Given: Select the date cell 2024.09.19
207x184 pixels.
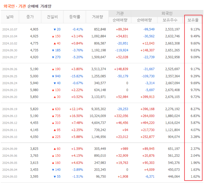Looking at the screenshot, I should tap(10, 109).
